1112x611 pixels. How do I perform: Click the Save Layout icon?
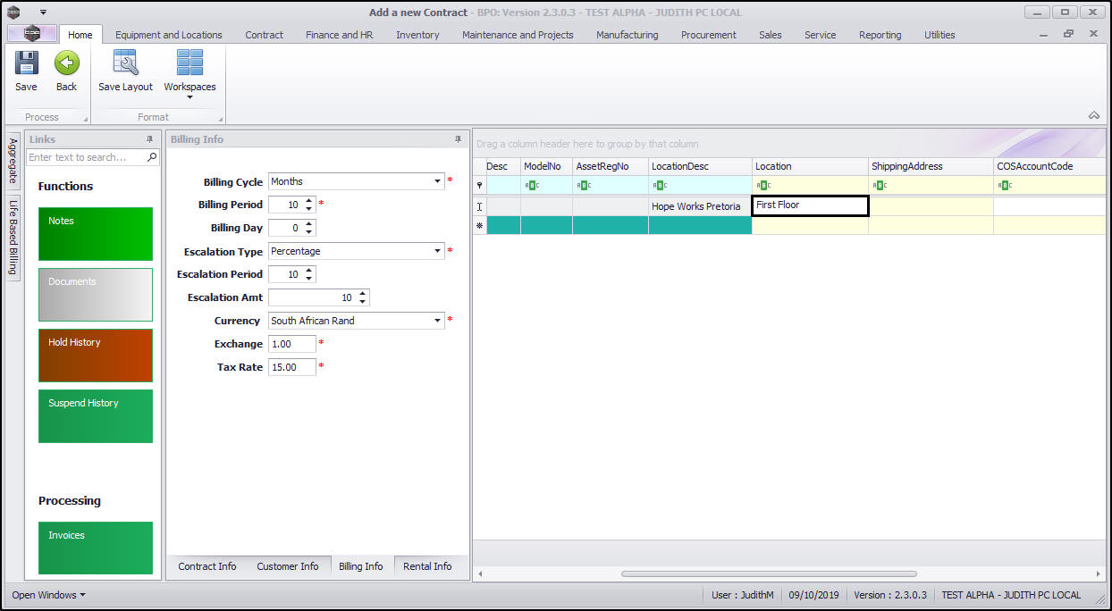[125, 63]
